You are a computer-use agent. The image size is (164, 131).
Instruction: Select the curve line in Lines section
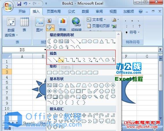102,60
